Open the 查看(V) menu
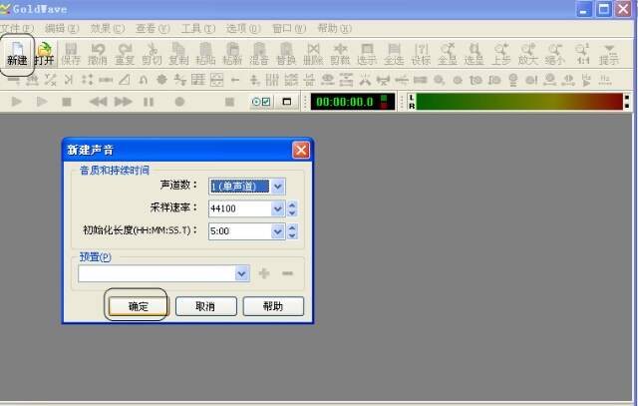Image resolution: width=638 pixels, height=406 pixels. tap(153, 29)
